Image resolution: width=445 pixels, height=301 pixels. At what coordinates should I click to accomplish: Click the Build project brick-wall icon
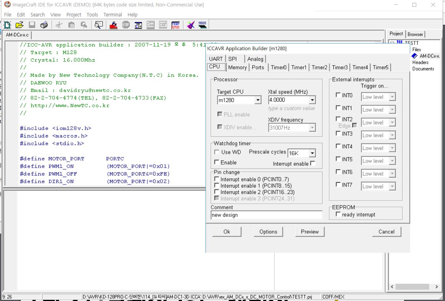[113, 25]
